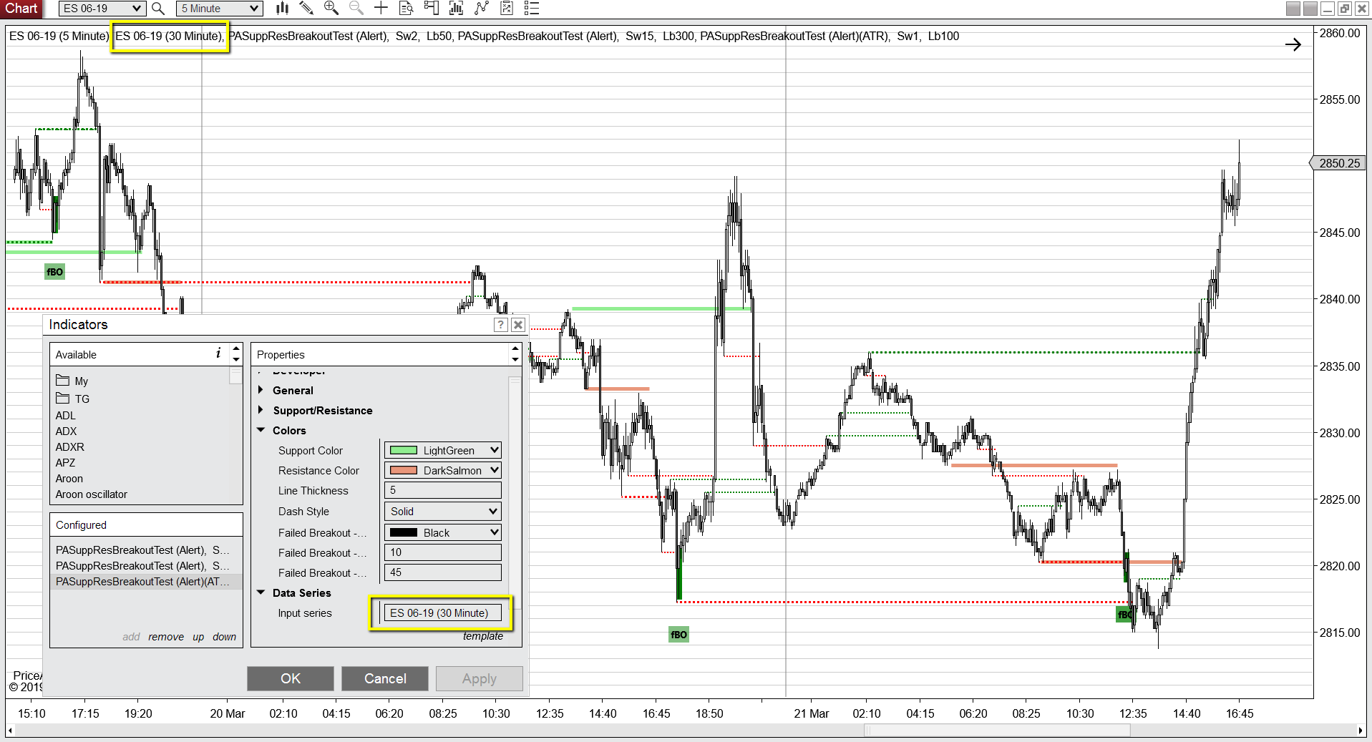The height and width of the screenshot is (742, 1372).
Task: Click the instrument search magnifier icon
Action: point(159,9)
